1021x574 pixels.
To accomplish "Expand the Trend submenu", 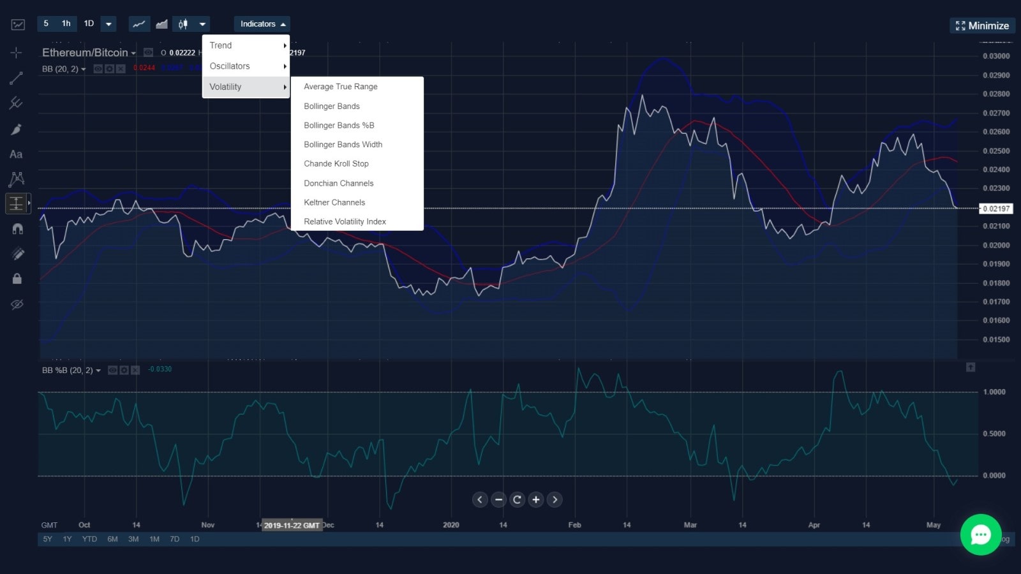I will pyautogui.click(x=246, y=45).
